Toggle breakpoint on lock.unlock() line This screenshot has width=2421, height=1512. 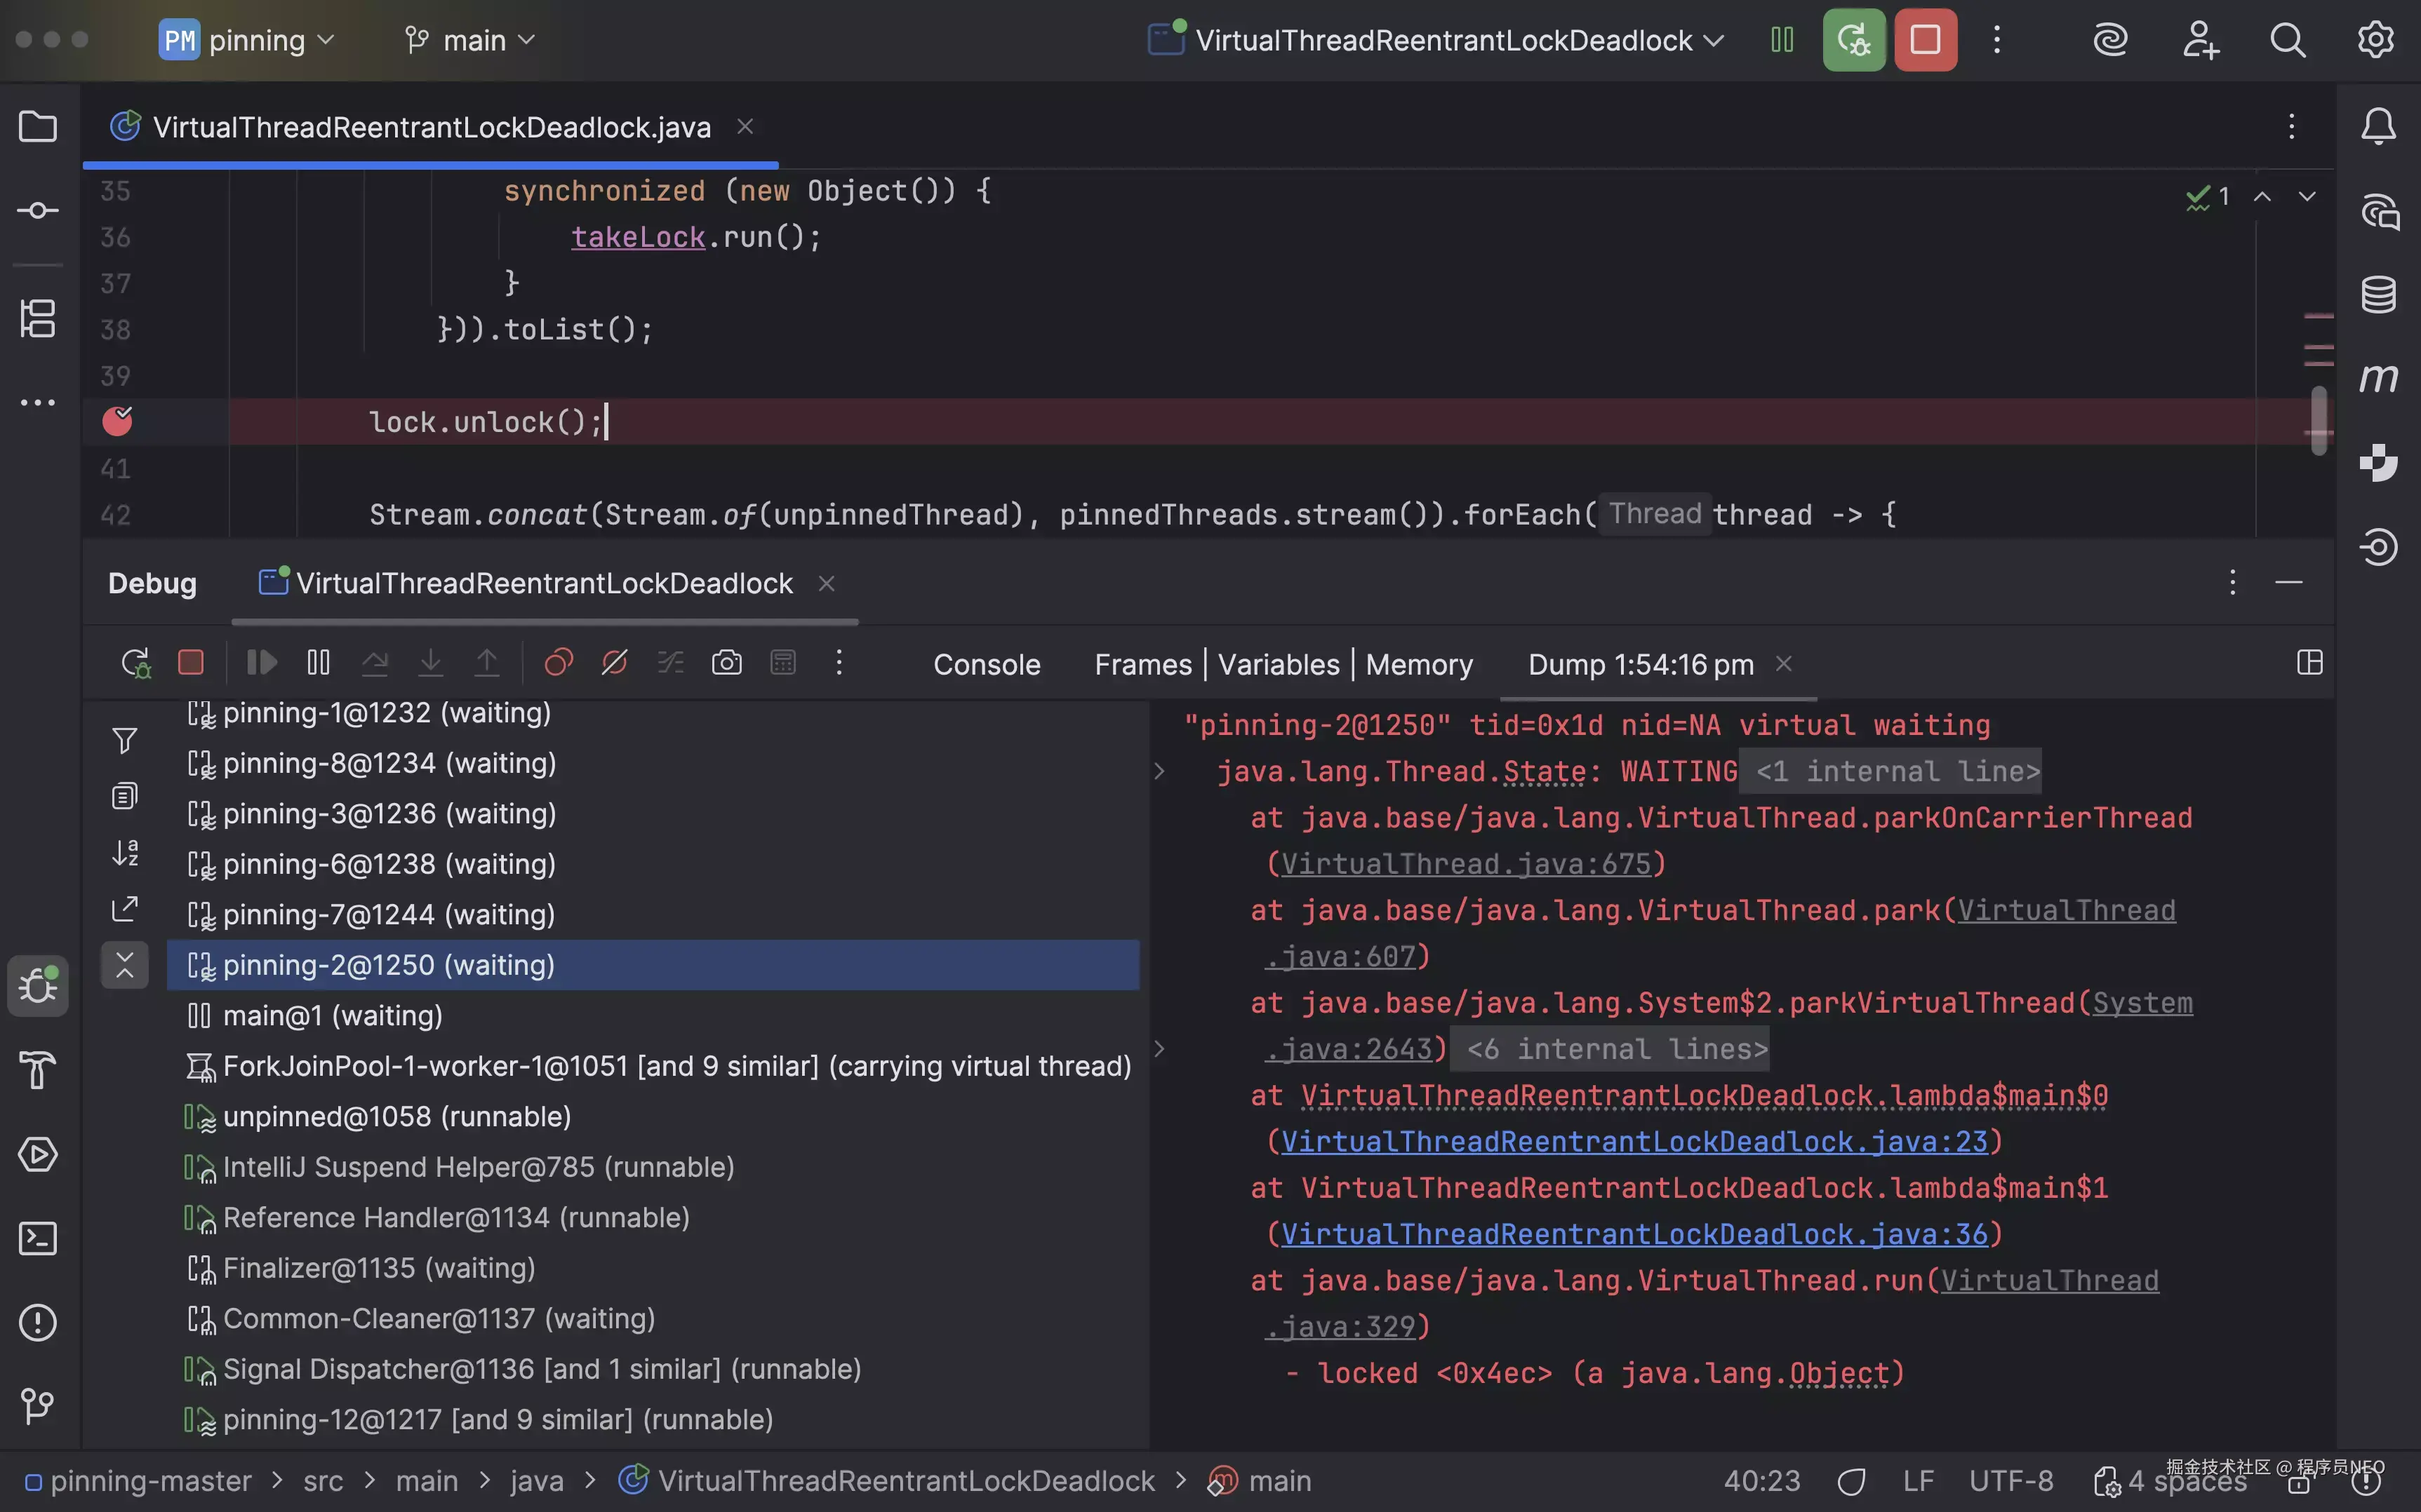117,421
